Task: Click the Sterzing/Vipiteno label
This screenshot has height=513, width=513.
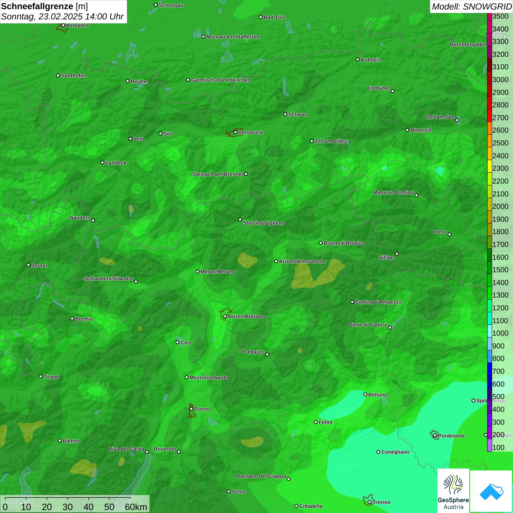Action: 264,223
